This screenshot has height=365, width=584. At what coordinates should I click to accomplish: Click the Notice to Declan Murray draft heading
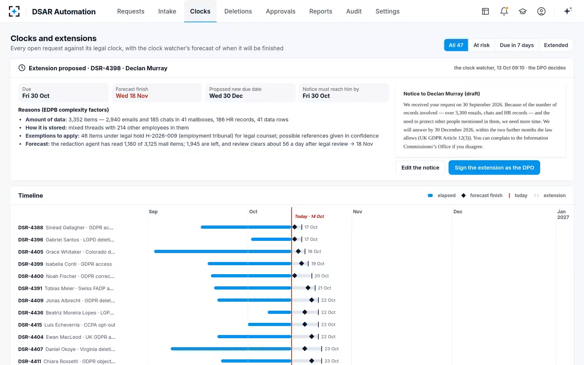click(442, 94)
